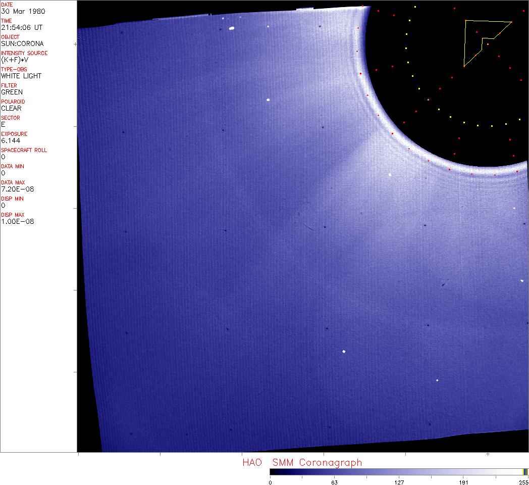Click the filter value "GREEN"

click(12, 92)
